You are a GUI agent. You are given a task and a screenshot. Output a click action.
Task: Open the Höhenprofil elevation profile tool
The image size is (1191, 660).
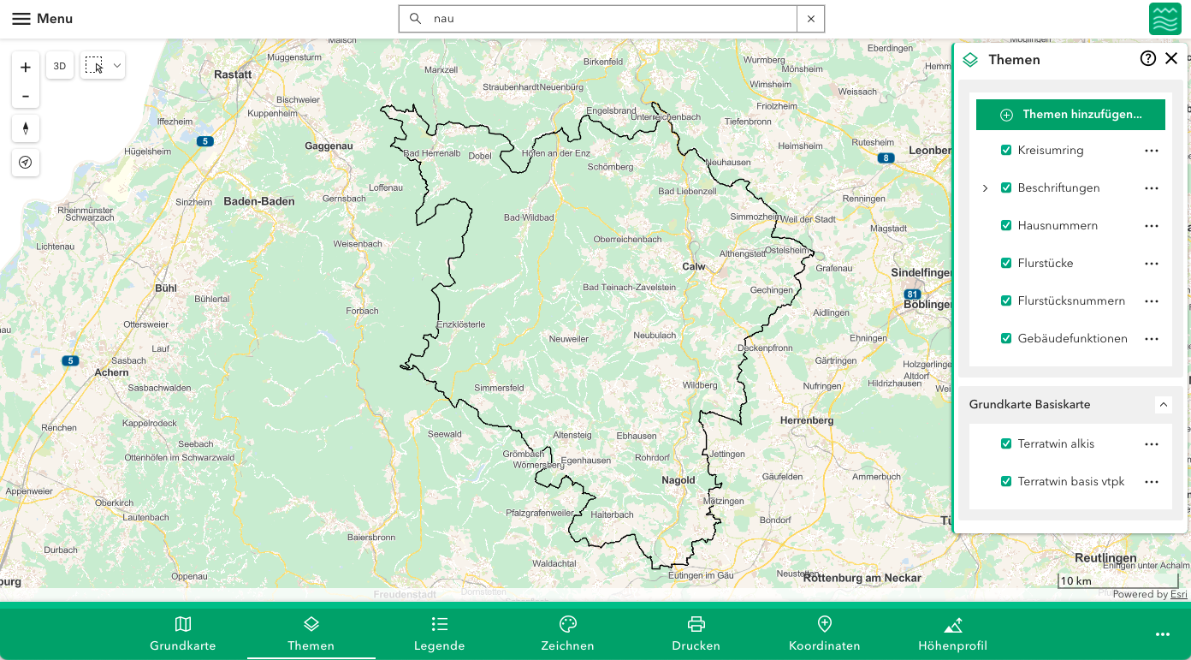click(x=952, y=633)
